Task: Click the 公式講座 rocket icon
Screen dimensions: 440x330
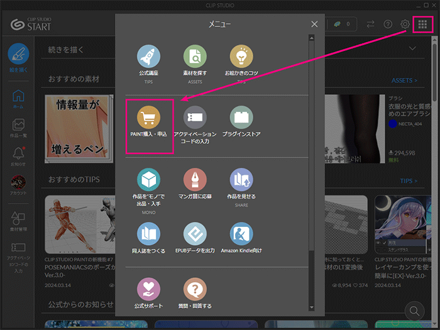Action: click(x=149, y=57)
